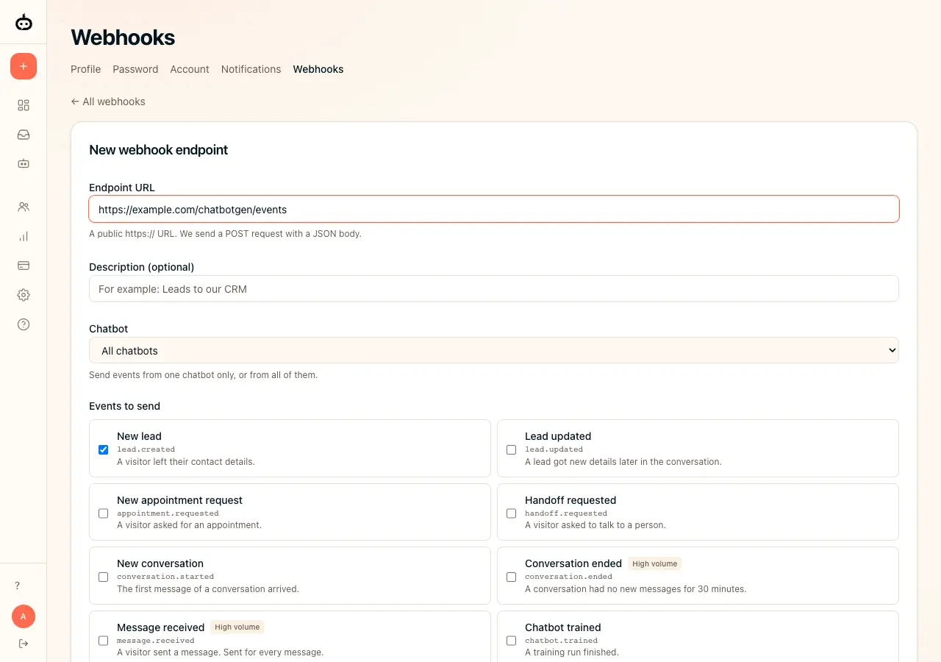Viewport: 941px width, 662px height.
Task: Open the All chatbots dropdown
Action: (x=494, y=350)
